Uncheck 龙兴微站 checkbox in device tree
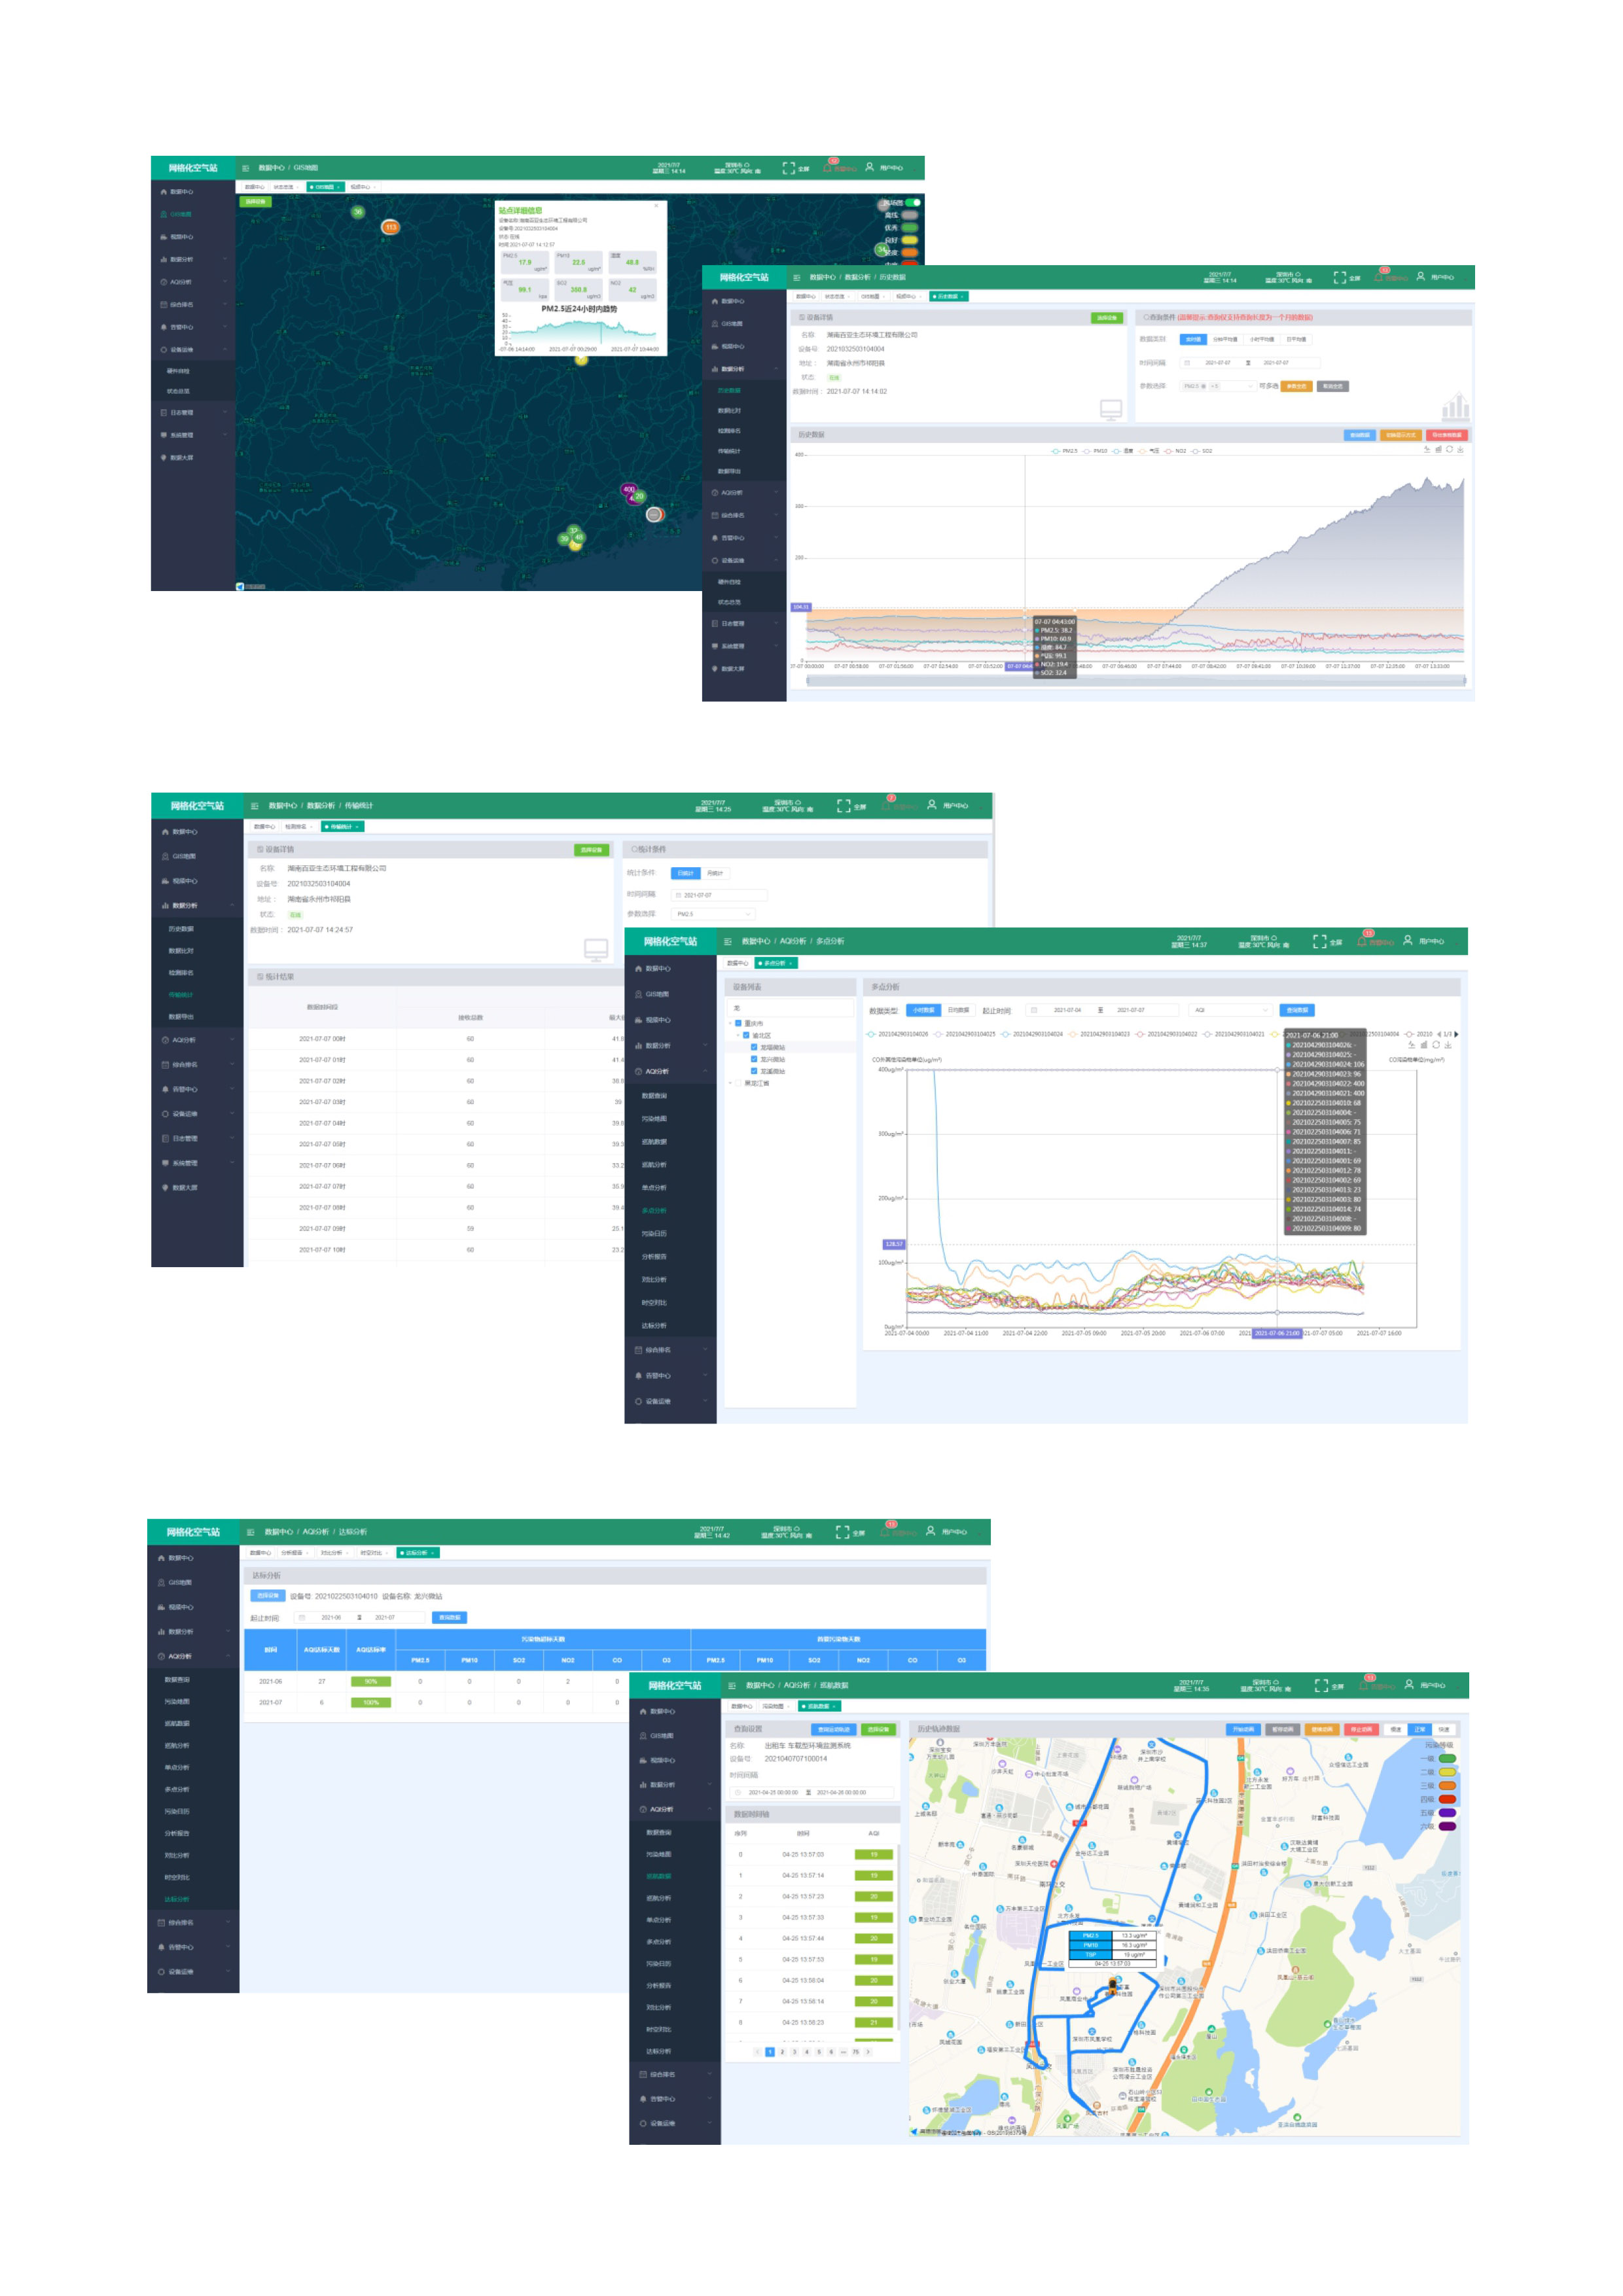This screenshot has height=2296, width=1623. coord(754,1059)
